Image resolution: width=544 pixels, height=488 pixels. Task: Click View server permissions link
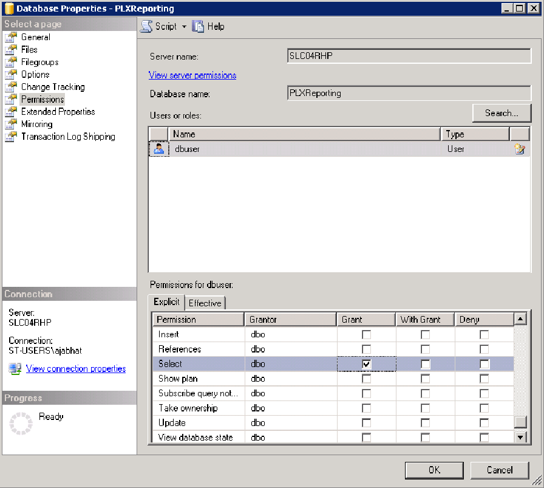click(192, 75)
